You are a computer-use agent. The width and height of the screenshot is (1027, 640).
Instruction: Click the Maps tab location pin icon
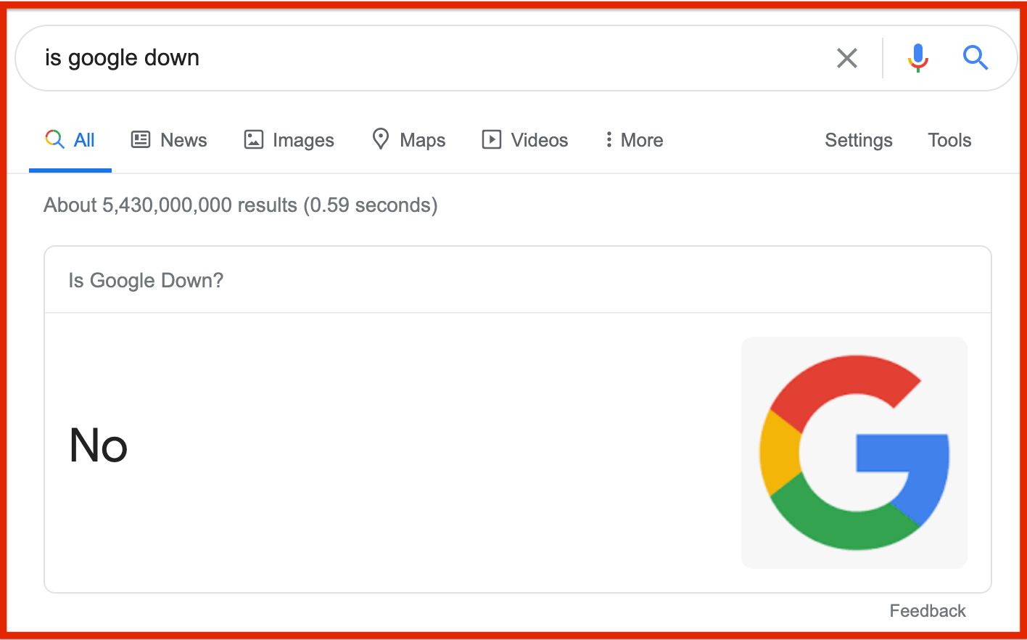[380, 139]
